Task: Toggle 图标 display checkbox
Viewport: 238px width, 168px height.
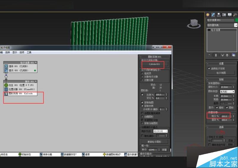Action: coord(227,108)
